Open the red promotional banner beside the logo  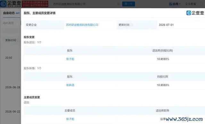[x=35, y=4]
